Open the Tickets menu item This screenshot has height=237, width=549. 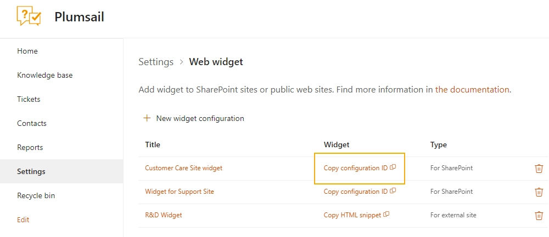(x=29, y=99)
